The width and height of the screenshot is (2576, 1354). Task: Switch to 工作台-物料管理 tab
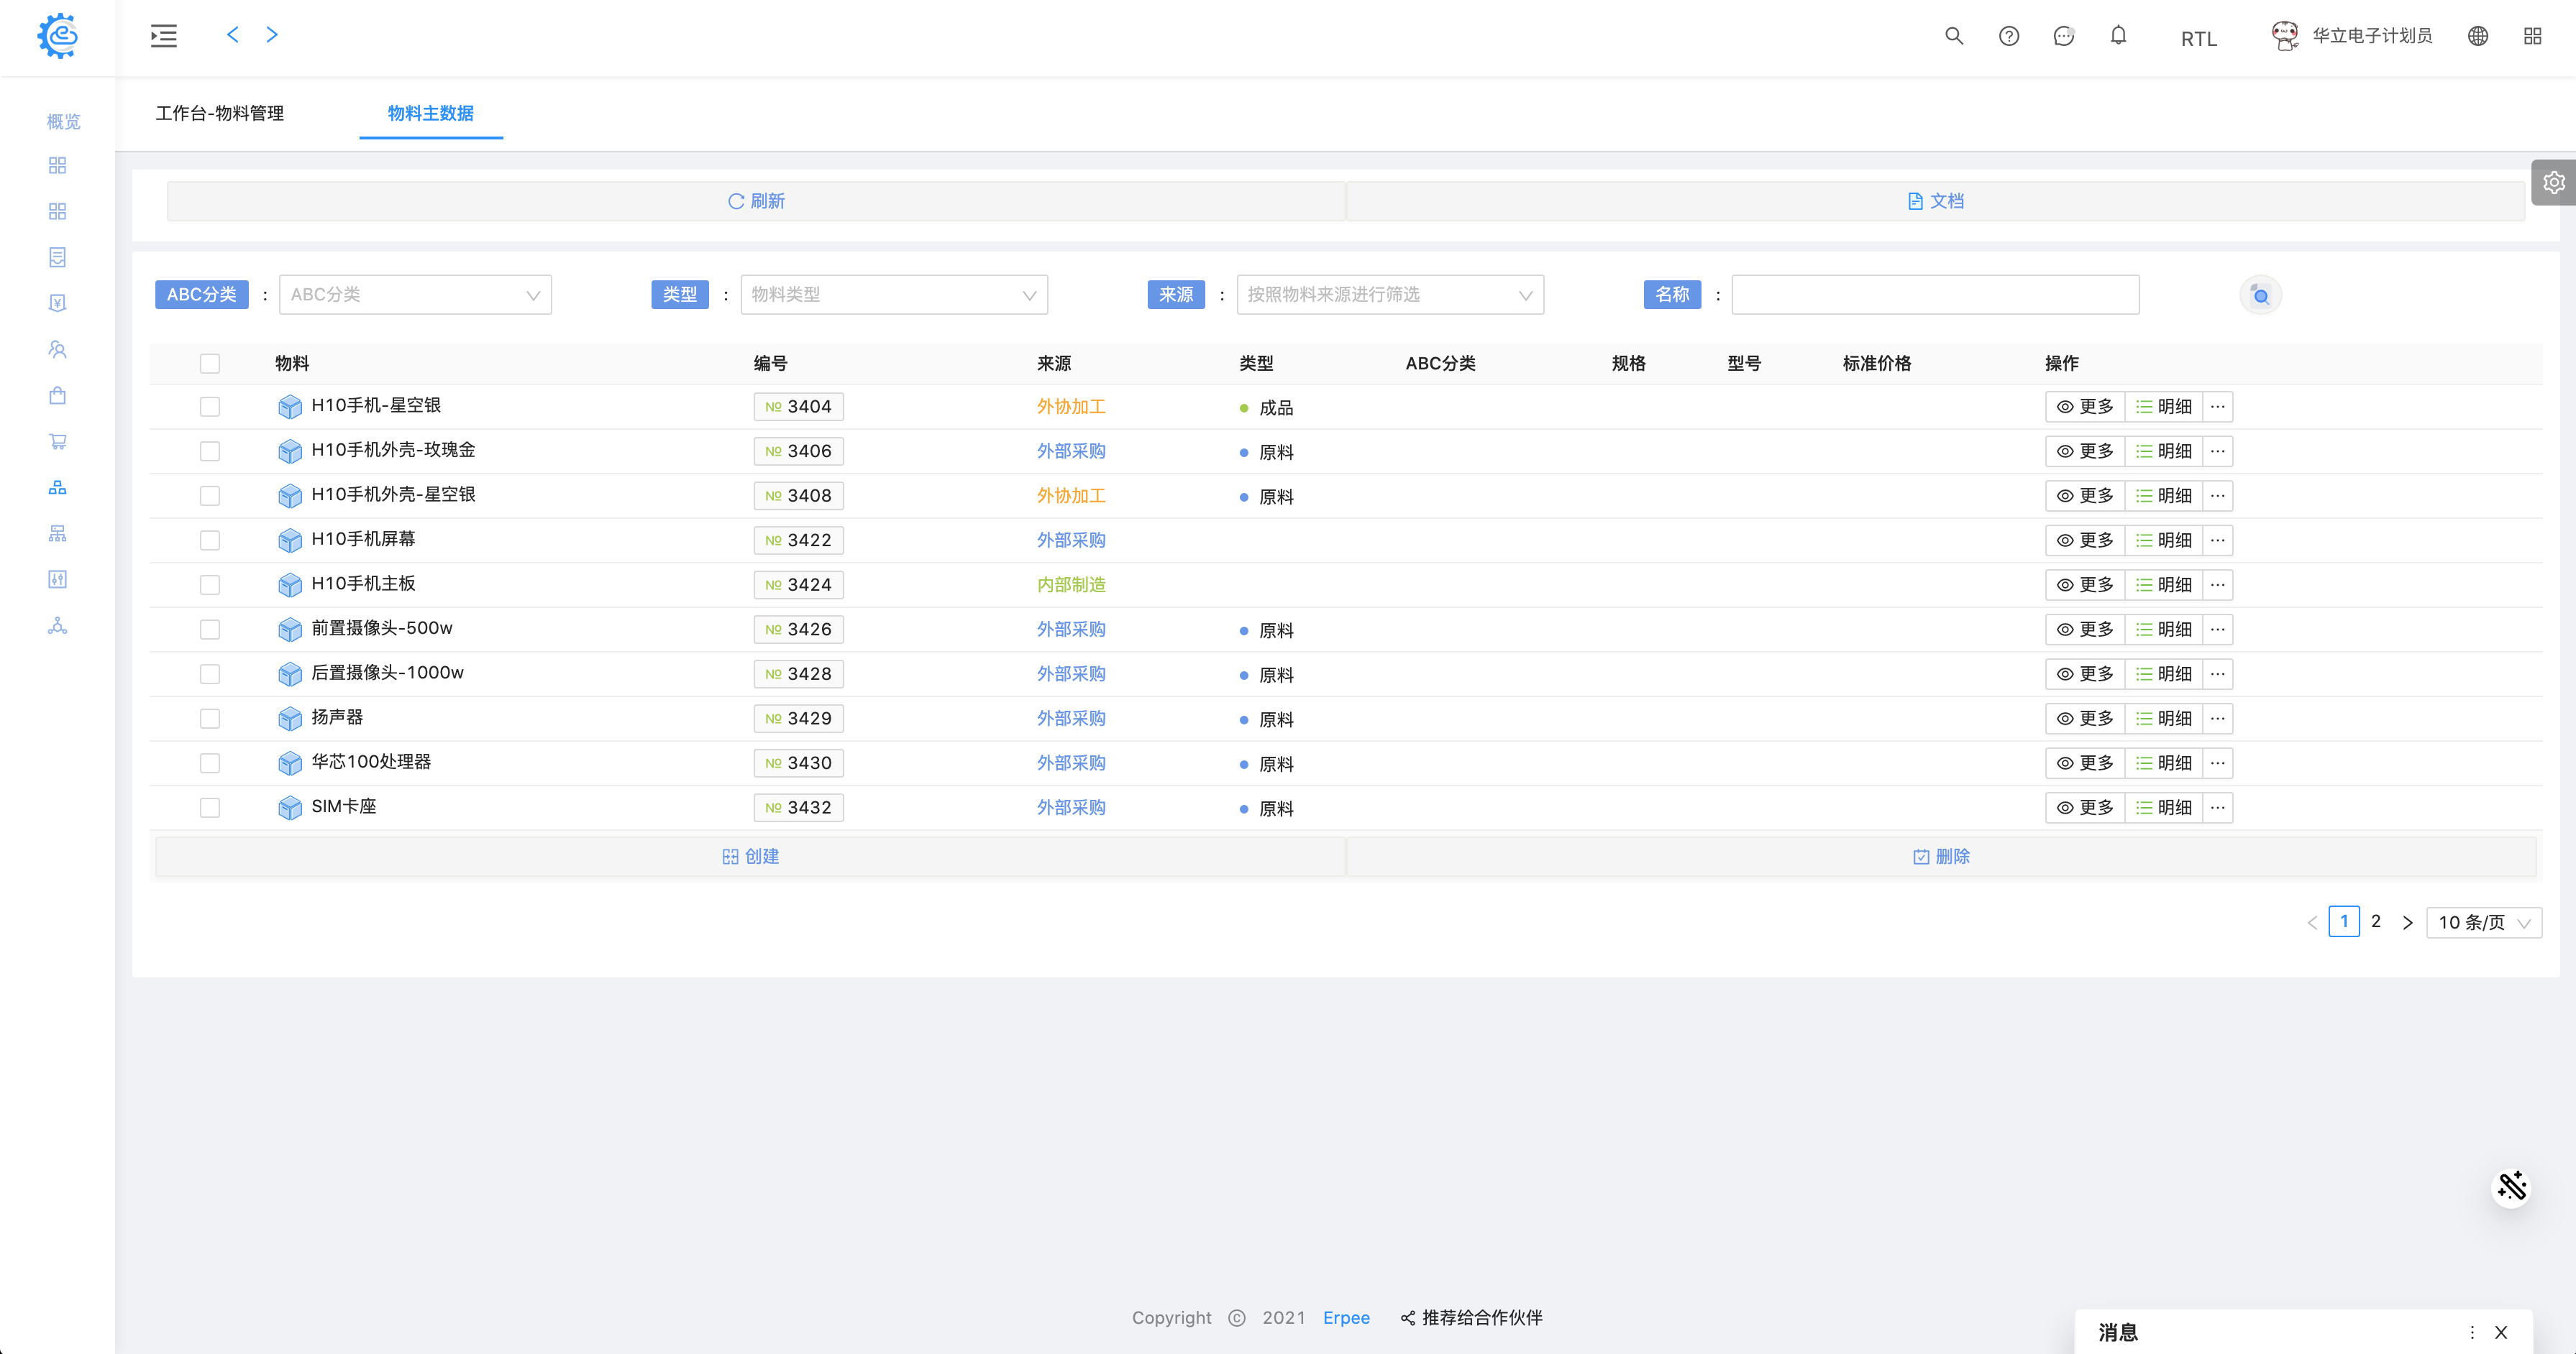click(x=220, y=113)
